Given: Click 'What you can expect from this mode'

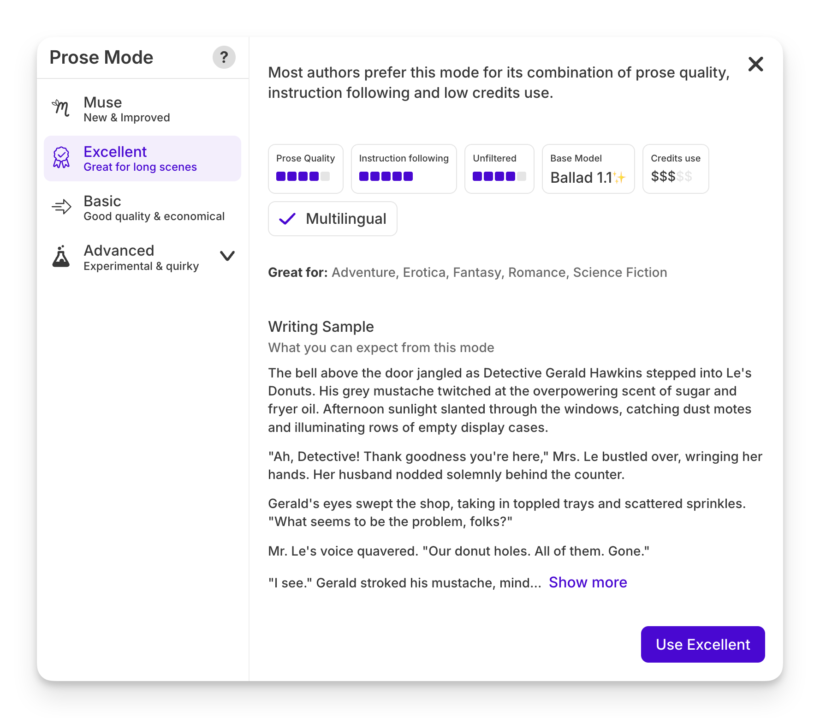Looking at the screenshot, I should tap(381, 347).
